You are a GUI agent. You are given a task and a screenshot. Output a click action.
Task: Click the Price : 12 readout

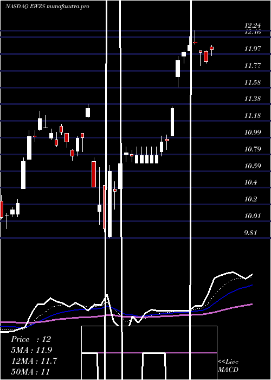pos(31,339)
